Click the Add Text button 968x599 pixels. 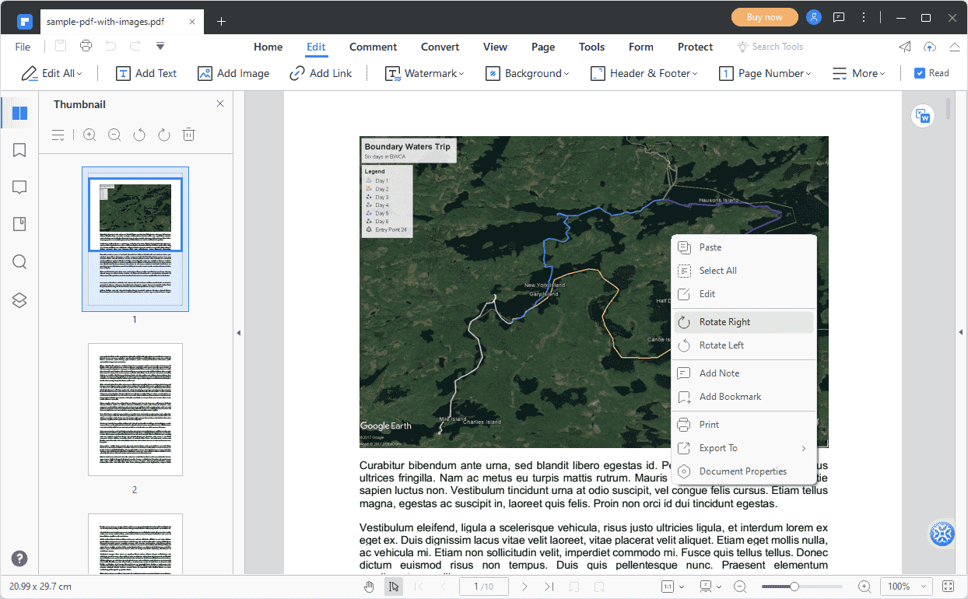[146, 73]
